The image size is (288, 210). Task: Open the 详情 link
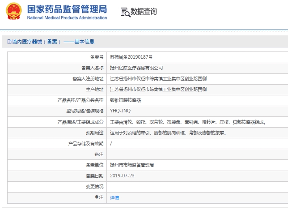[114, 197]
